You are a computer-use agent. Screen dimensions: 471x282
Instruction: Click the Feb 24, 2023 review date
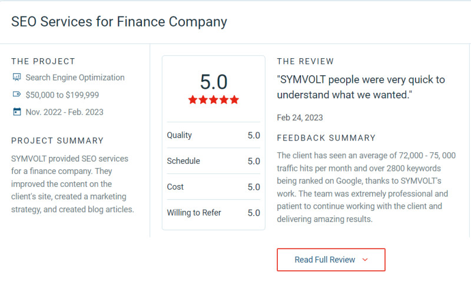point(300,117)
